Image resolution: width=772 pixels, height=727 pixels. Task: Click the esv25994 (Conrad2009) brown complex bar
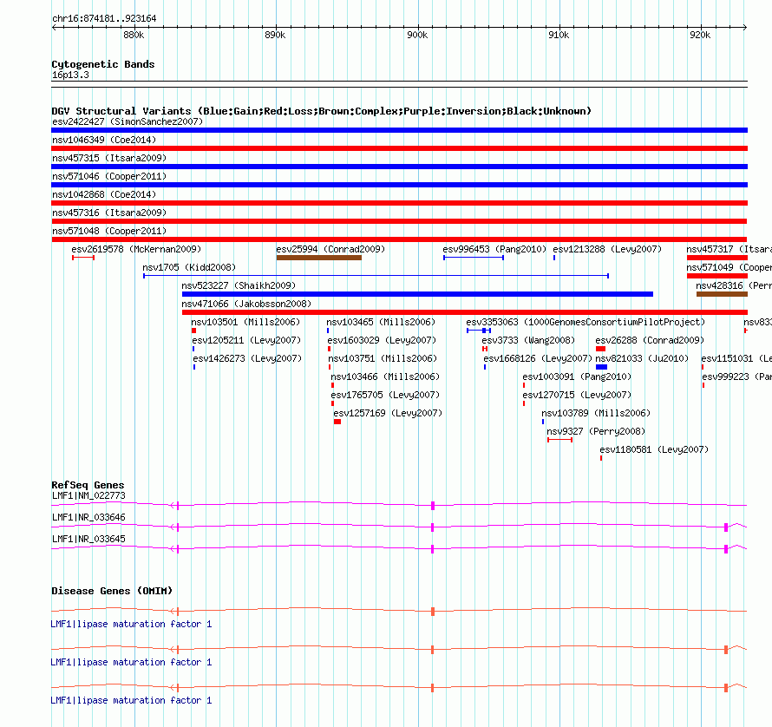319,258
